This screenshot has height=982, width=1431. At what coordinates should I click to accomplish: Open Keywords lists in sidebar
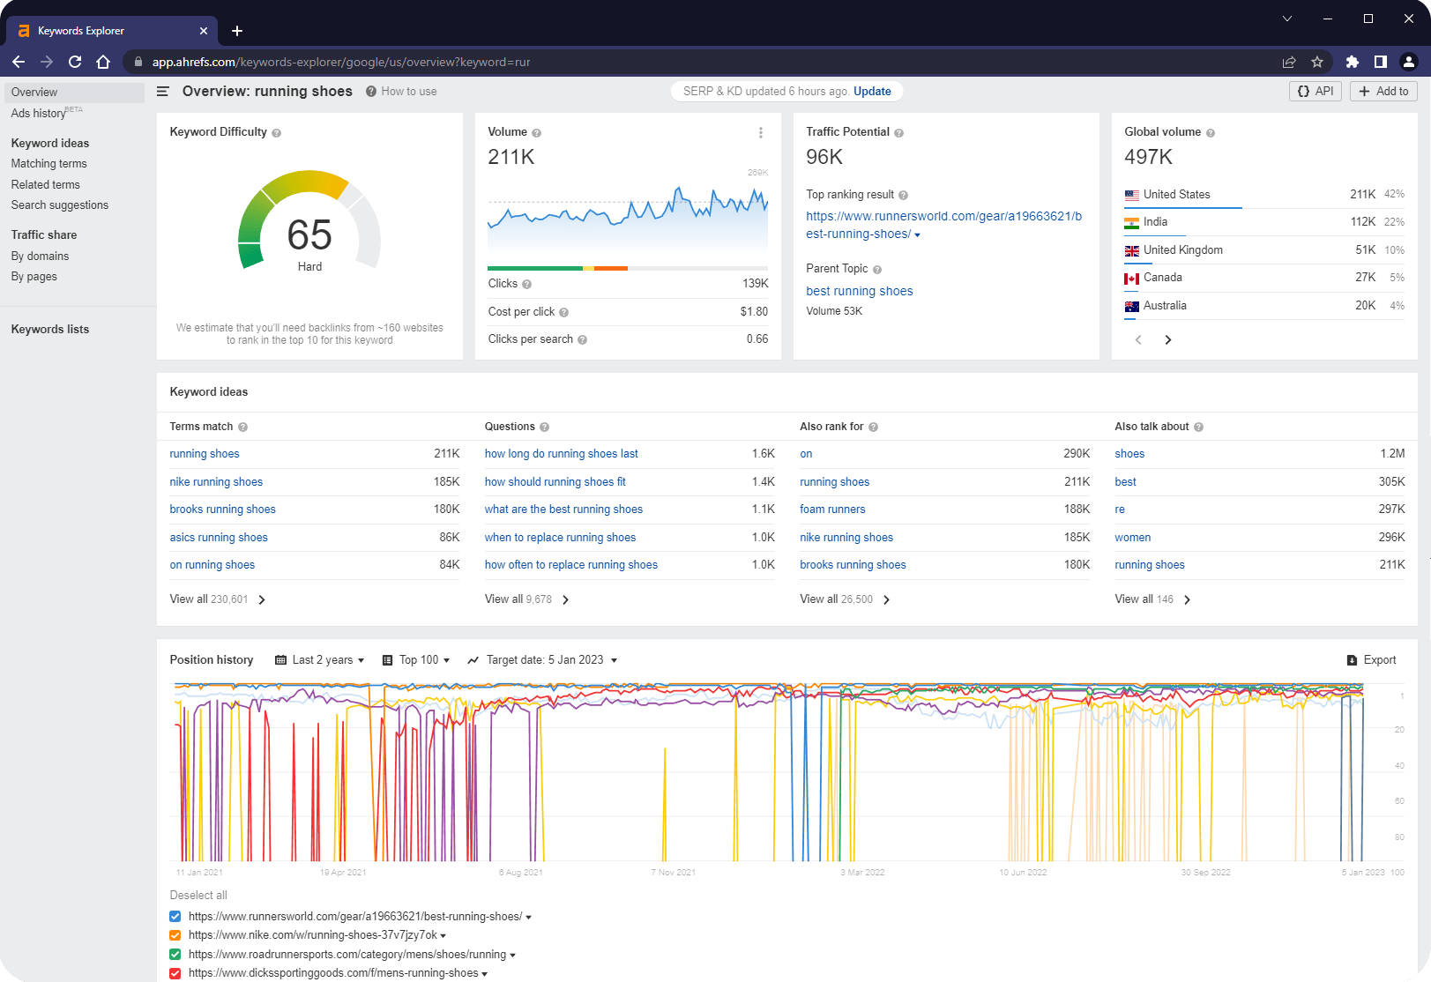pyautogui.click(x=50, y=330)
